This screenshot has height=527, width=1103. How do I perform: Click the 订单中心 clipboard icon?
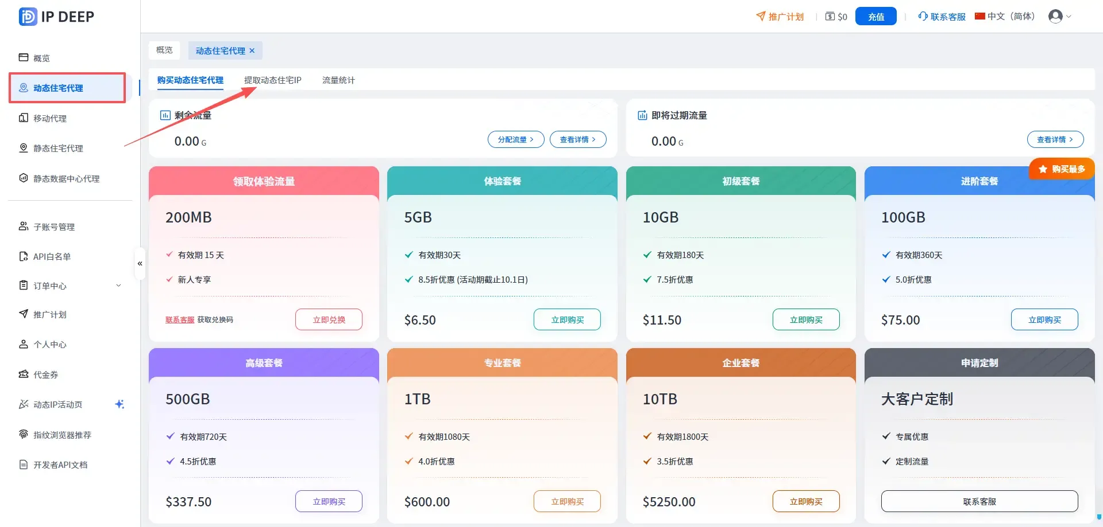coord(24,285)
